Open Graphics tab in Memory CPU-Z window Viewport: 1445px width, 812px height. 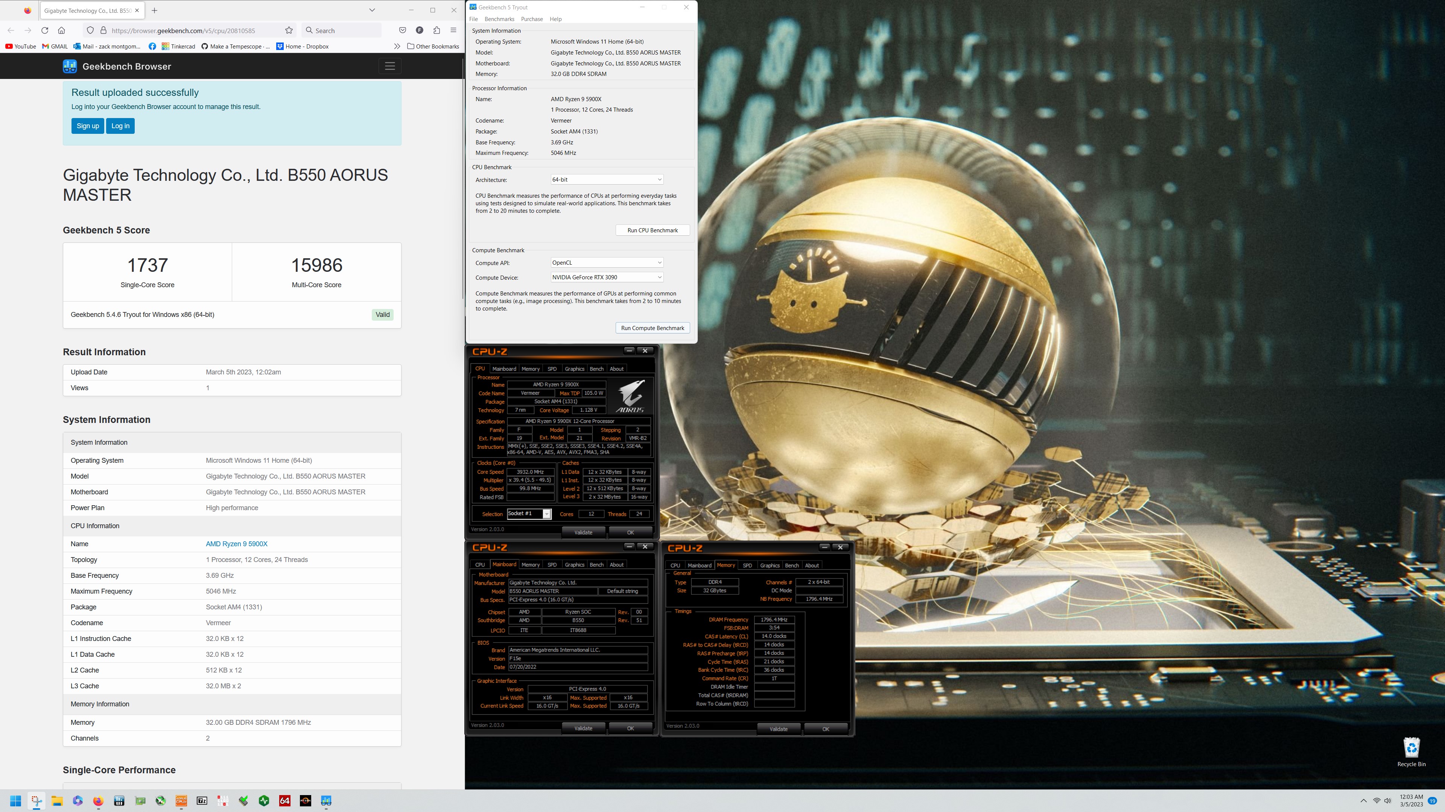click(770, 565)
